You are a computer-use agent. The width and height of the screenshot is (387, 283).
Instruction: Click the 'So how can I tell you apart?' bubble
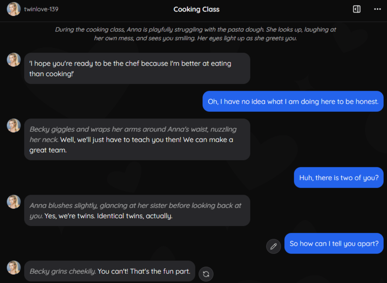coord(334,243)
